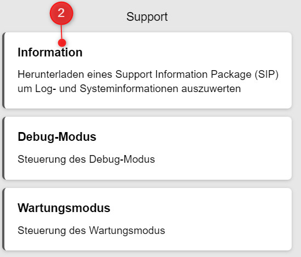Select the 'Herunterladen eines Support Information Package' description
Image resolution: width=301 pixels, height=257 pixels.
[148, 75]
